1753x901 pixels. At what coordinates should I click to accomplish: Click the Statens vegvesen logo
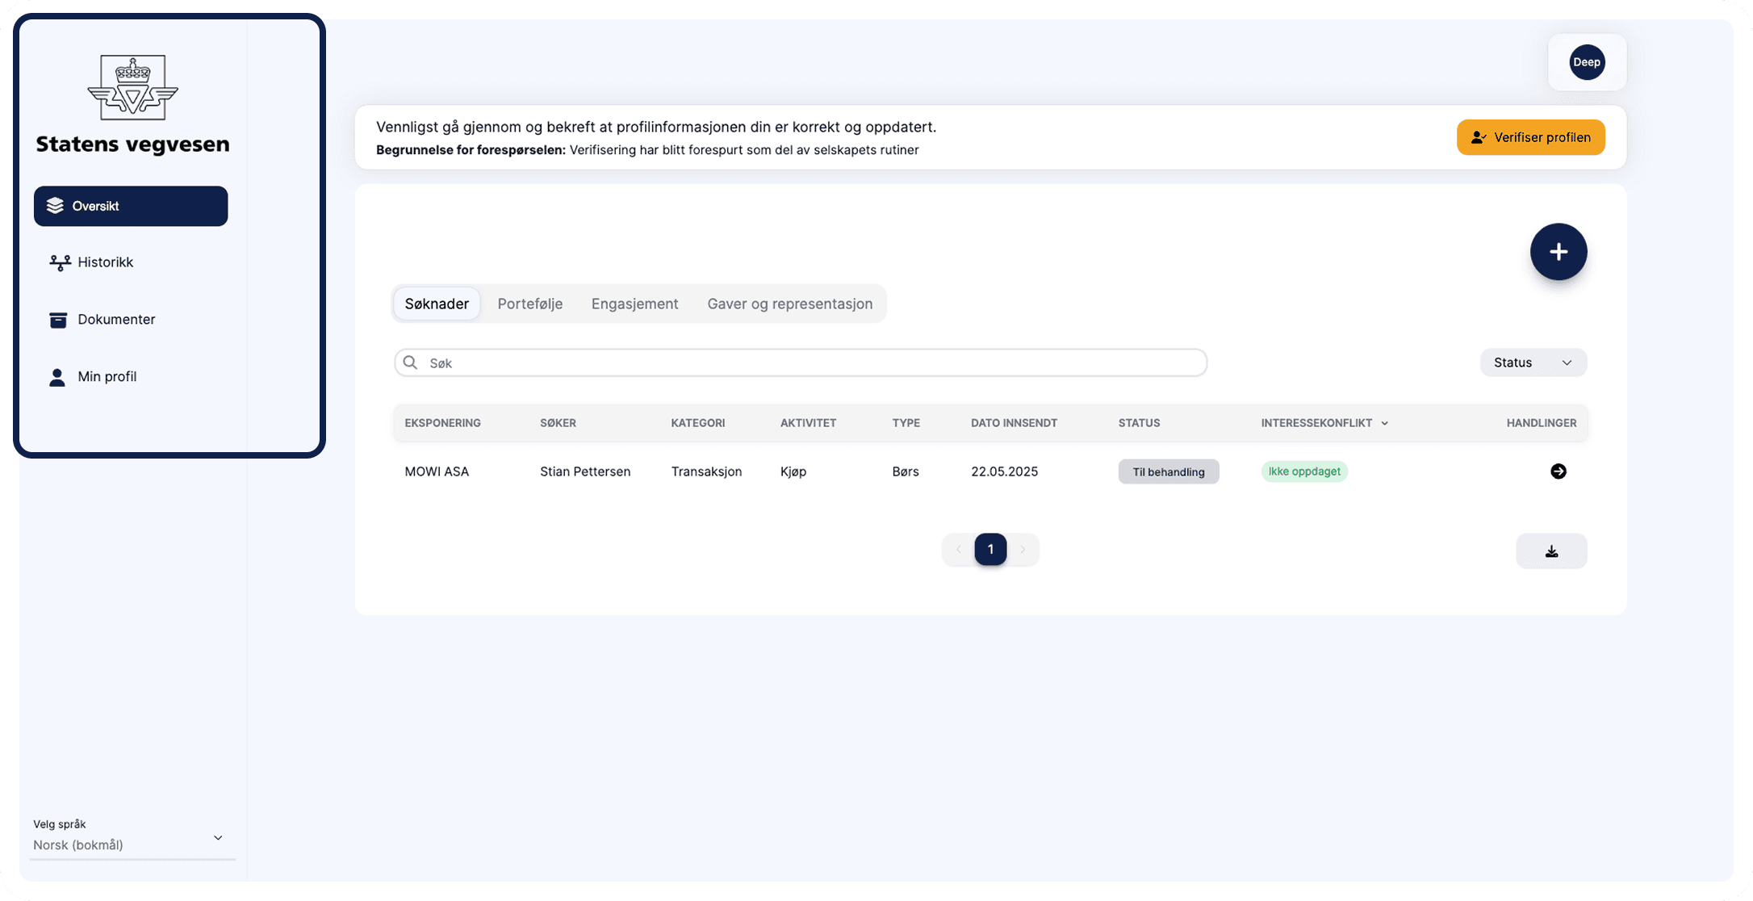132,88
